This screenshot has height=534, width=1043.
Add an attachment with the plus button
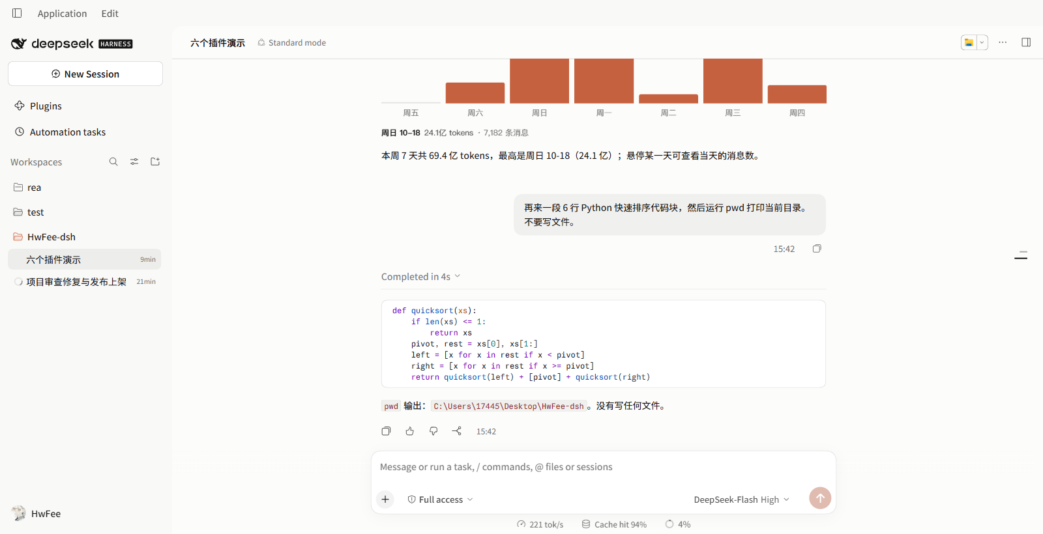coord(385,499)
